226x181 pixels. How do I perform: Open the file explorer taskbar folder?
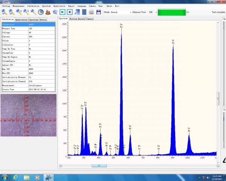pyautogui.click(x=27, y=177)
